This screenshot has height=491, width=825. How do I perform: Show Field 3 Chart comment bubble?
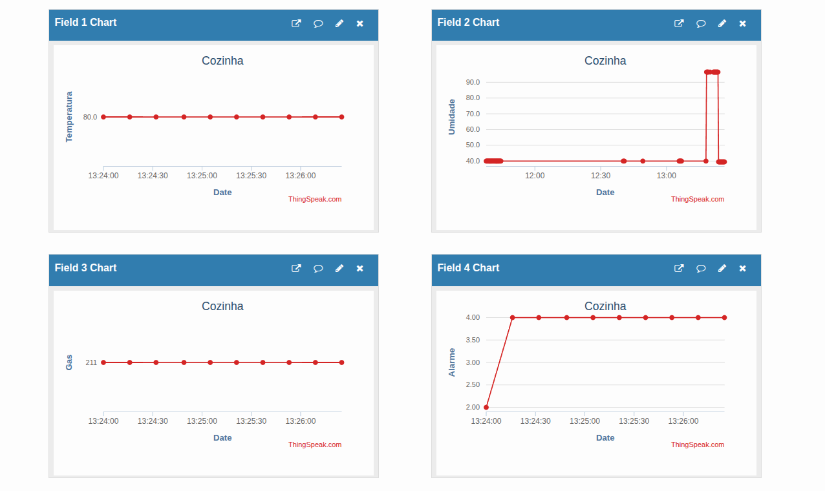[318, 269]
